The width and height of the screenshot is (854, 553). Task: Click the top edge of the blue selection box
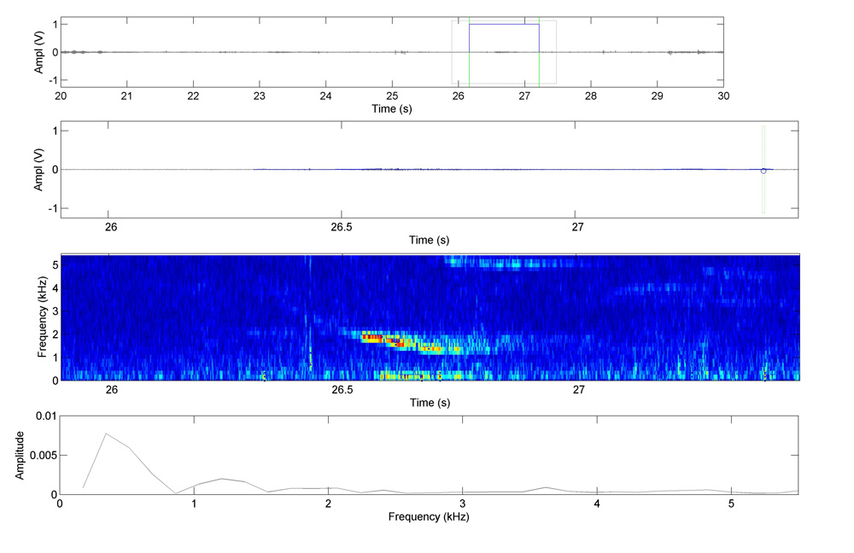(504, 24)
